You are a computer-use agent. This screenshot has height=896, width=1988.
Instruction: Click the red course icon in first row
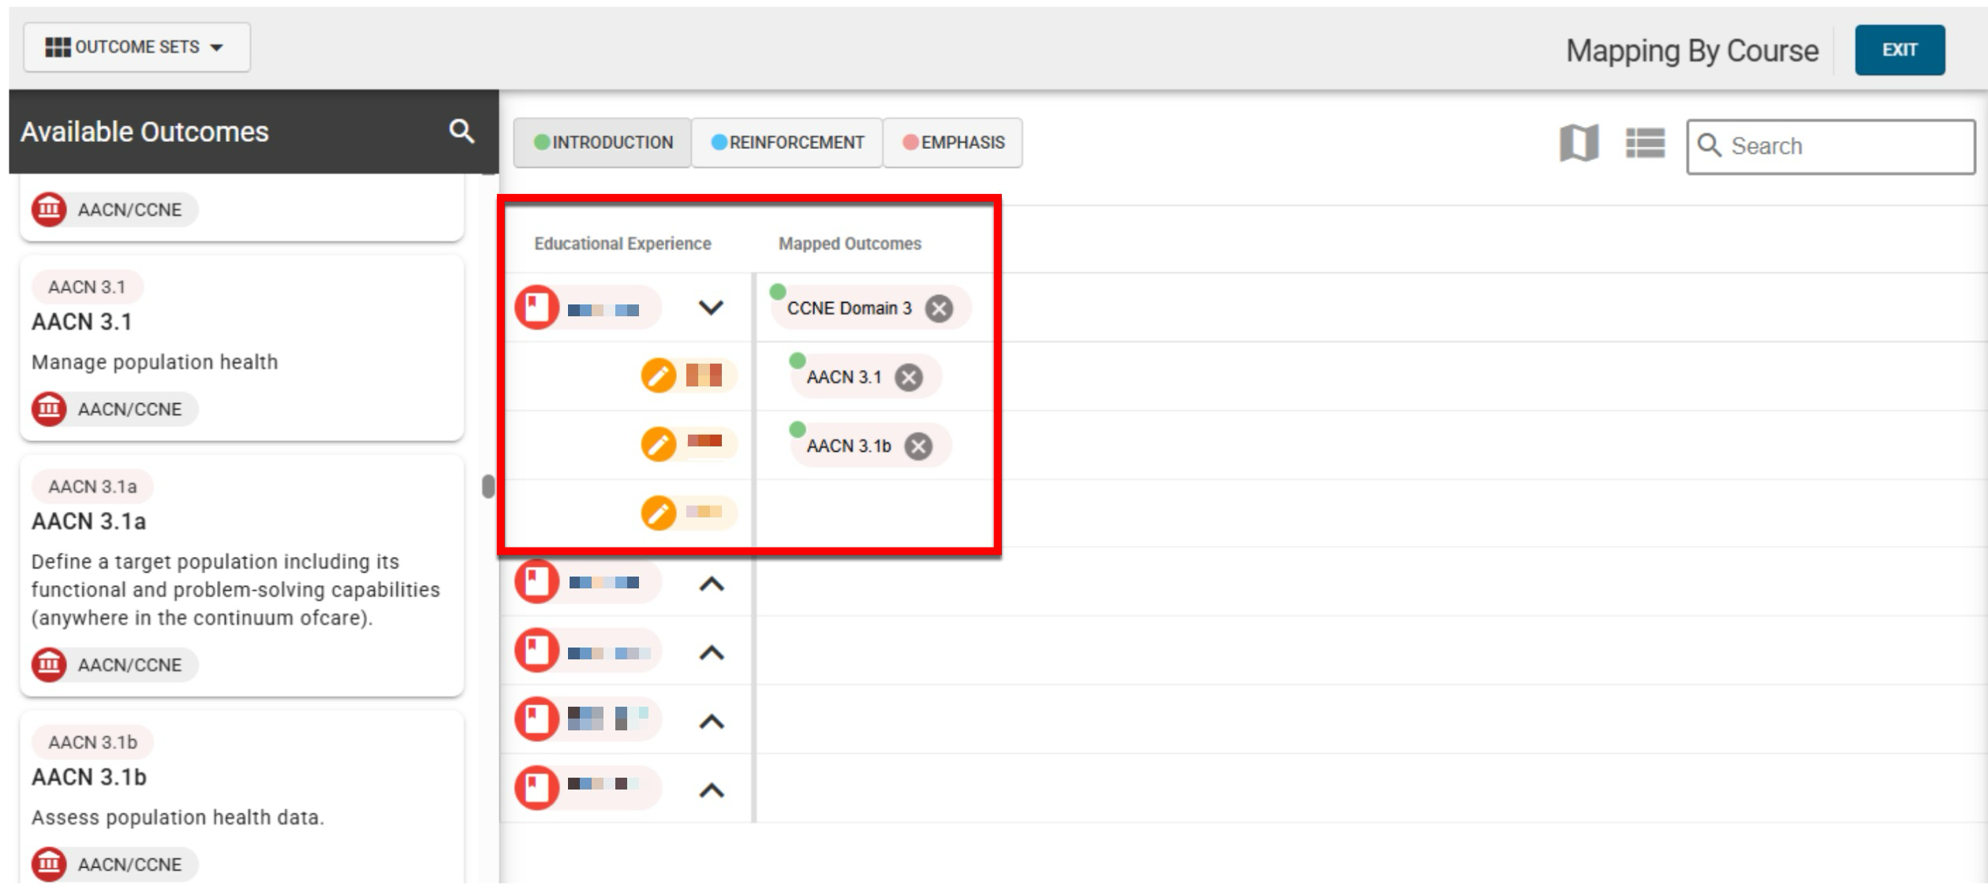tap(537, 308)
